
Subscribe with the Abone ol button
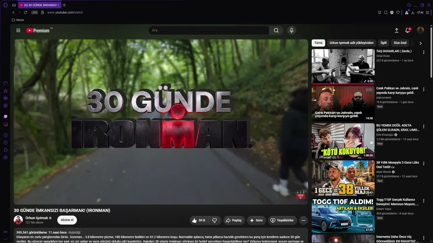click(67, 220)
